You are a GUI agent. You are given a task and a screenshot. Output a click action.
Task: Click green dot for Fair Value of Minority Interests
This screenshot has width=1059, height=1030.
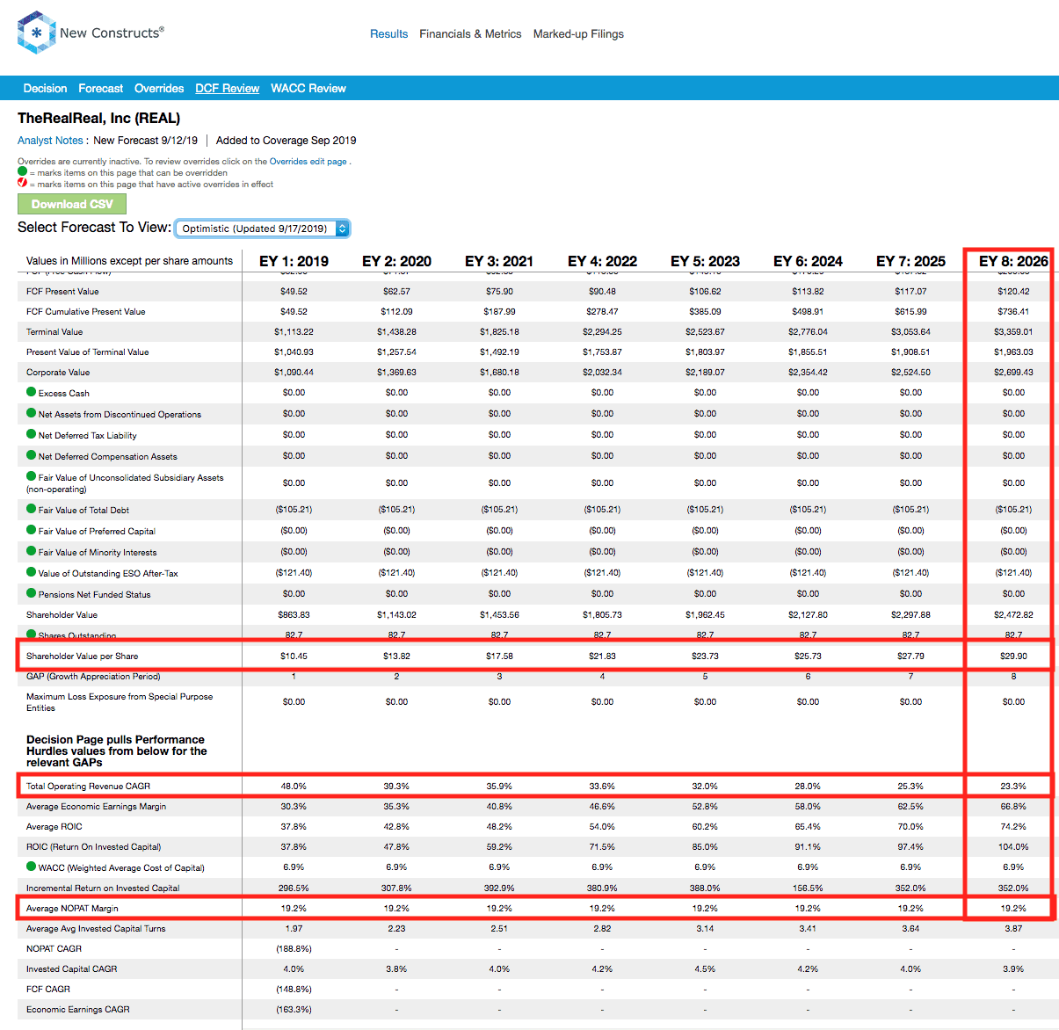click(32, 551)
